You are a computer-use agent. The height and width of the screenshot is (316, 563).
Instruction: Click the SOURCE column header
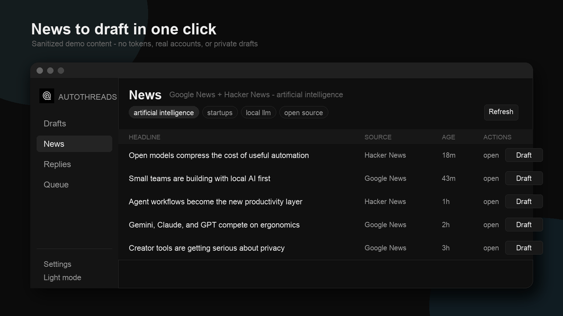pos(378,137)
